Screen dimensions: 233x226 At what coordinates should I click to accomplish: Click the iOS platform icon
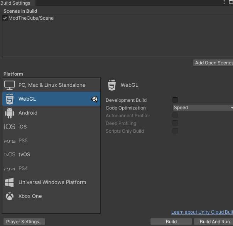[x=10, y=126]
